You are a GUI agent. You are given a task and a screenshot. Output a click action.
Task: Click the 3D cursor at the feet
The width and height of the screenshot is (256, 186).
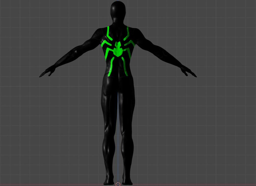(118, 184)
